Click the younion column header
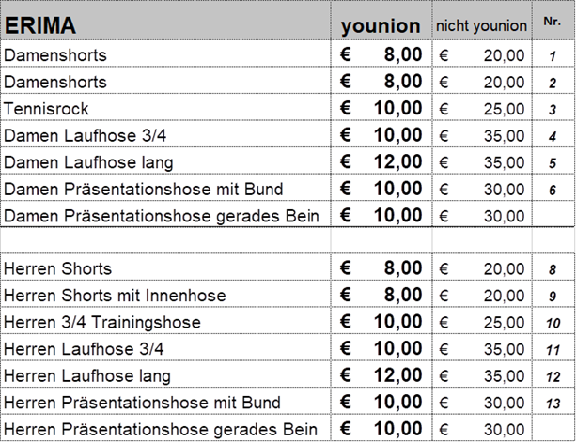 coord(381,20)
